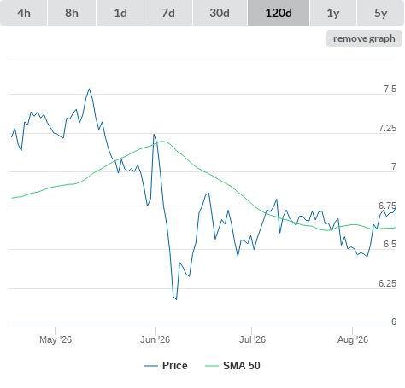Show the 7d price history
The height and width of the screenshot is (388, 405).
[x=168, y=13]
